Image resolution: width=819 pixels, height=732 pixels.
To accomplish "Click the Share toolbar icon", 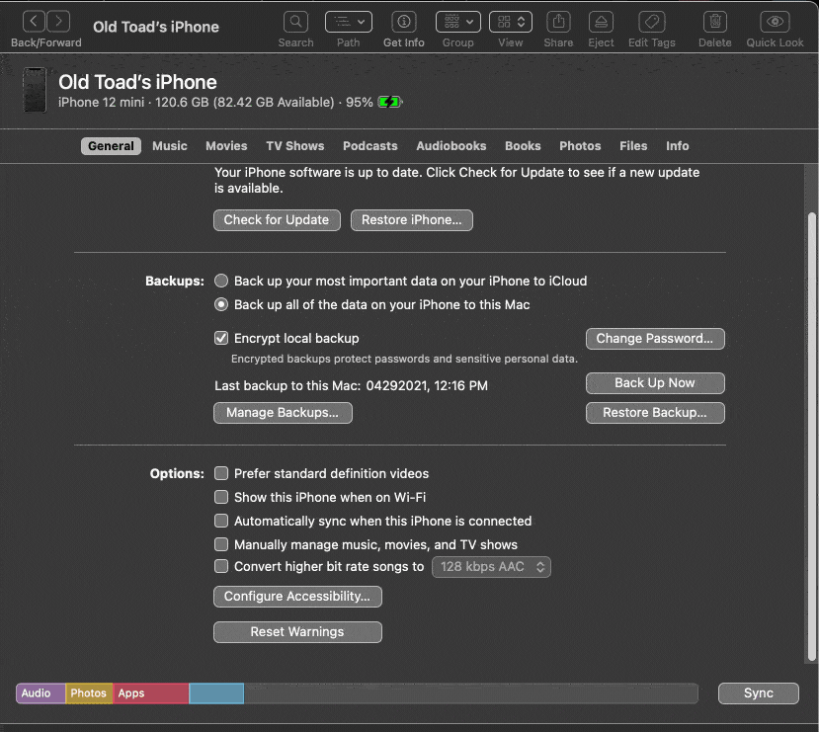I will coord(558,22).
